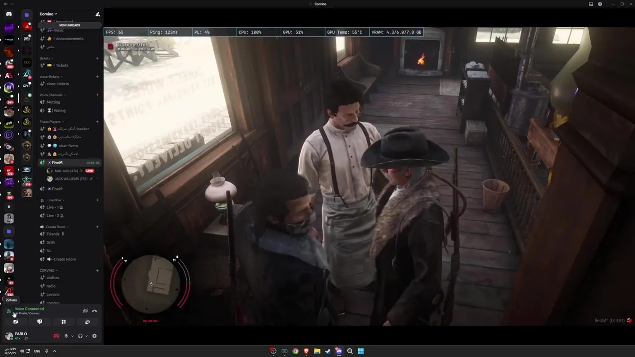
Task: Join the Friends voice channel
Action: click(69, 234)
